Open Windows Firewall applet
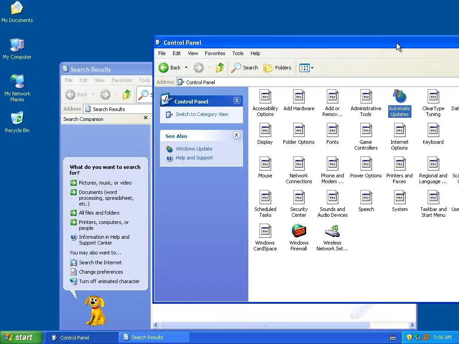This screenshot has width=459, height=344. click(x=299, y=237)
